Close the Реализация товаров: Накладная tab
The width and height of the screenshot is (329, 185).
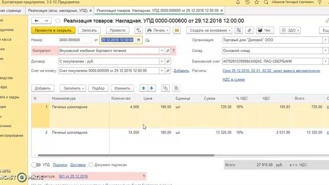(222, 10)
